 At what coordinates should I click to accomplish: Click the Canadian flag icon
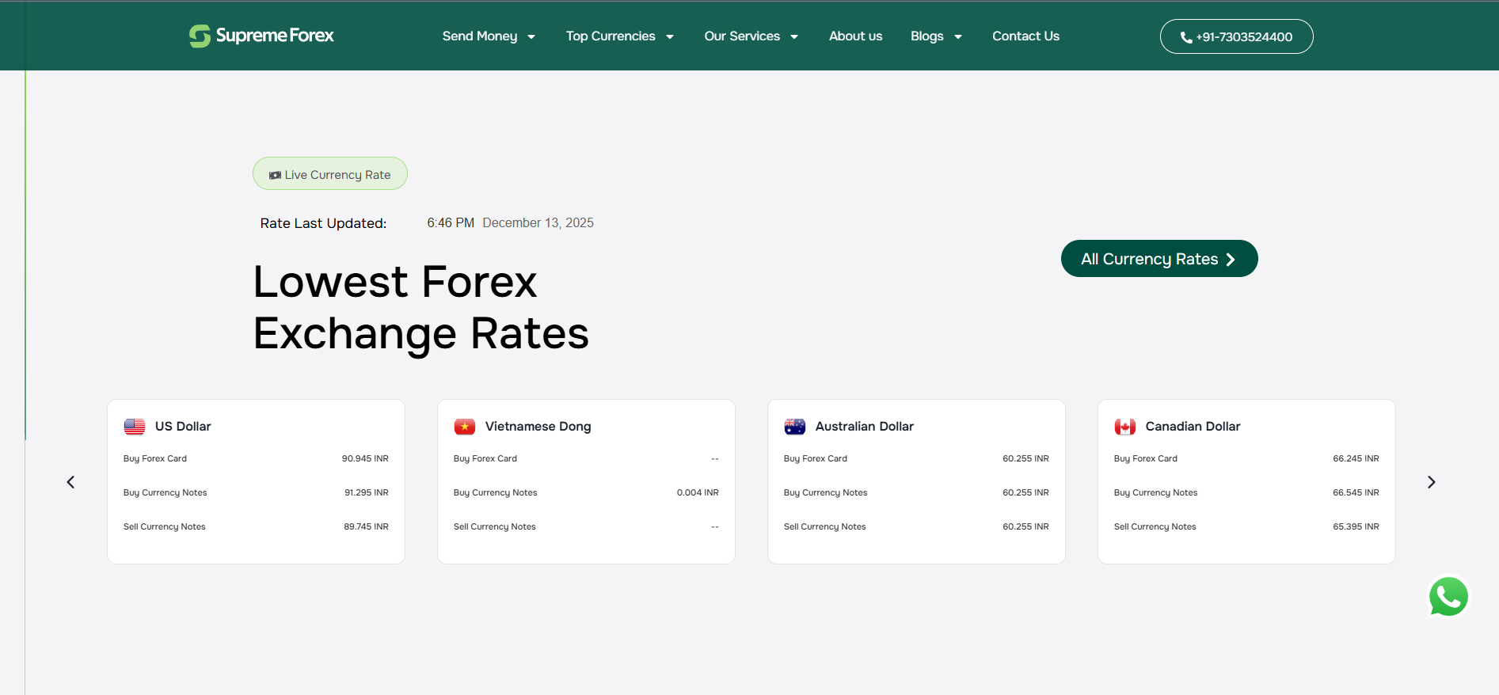click(x=1125, y=427)
